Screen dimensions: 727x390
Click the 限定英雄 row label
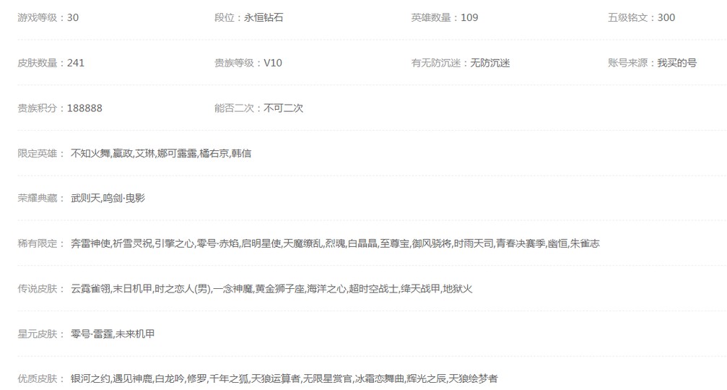click(41, 154)
